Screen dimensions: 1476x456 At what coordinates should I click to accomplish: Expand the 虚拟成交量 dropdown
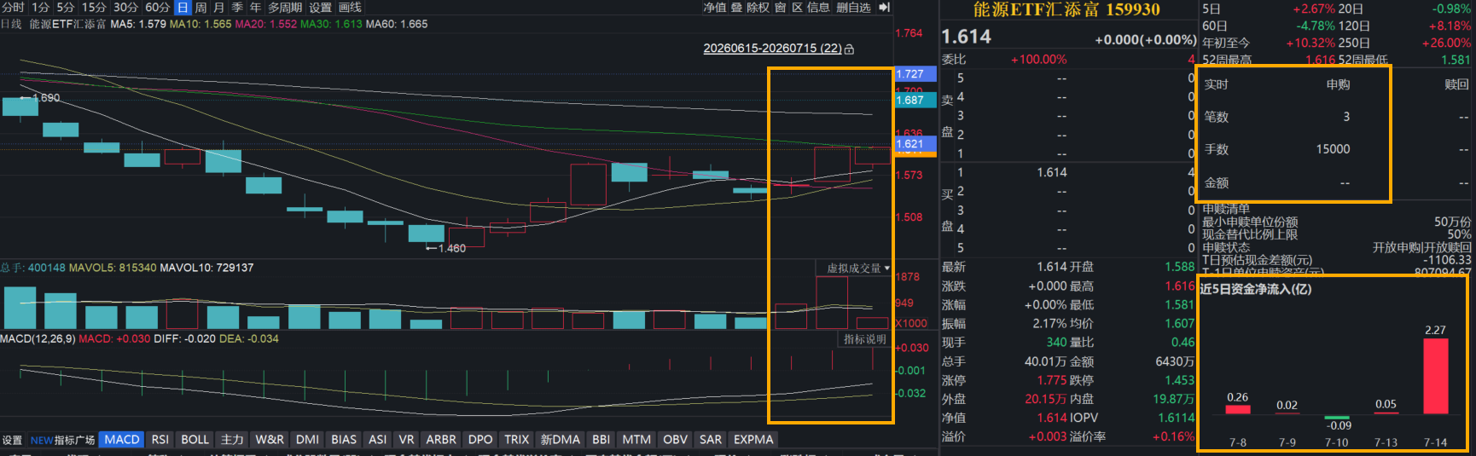(857, 268)
